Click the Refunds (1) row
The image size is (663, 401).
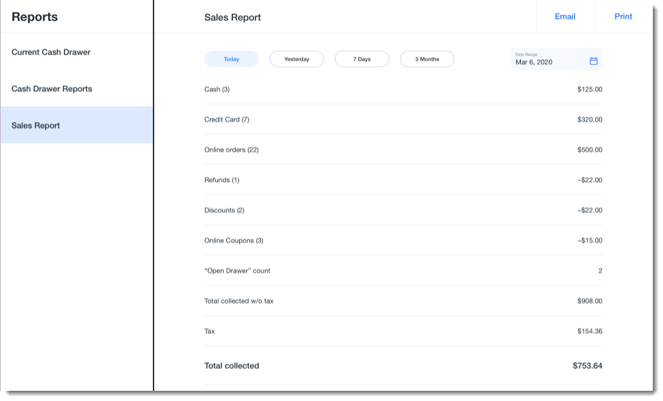pyautogui.click(x=403, y=180)
